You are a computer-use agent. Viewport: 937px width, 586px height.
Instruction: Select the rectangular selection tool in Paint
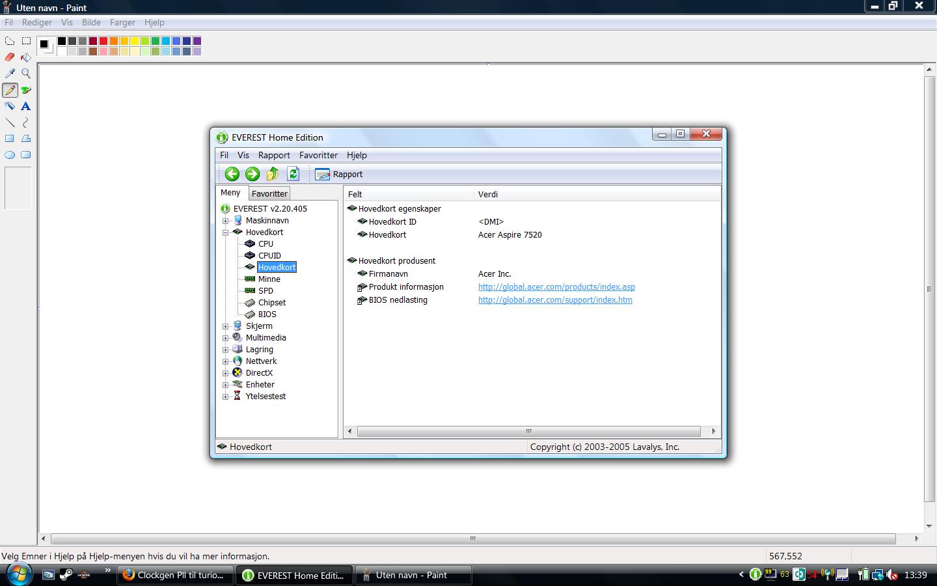pos(26,41)
